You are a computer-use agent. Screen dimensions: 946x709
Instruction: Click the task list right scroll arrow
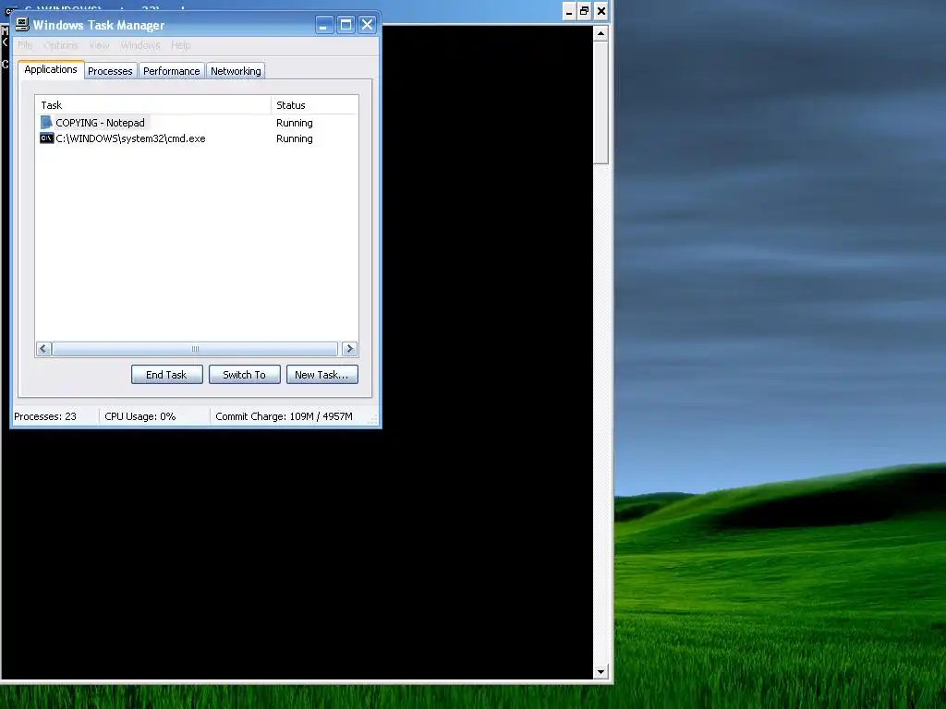[x=349, y=349]
